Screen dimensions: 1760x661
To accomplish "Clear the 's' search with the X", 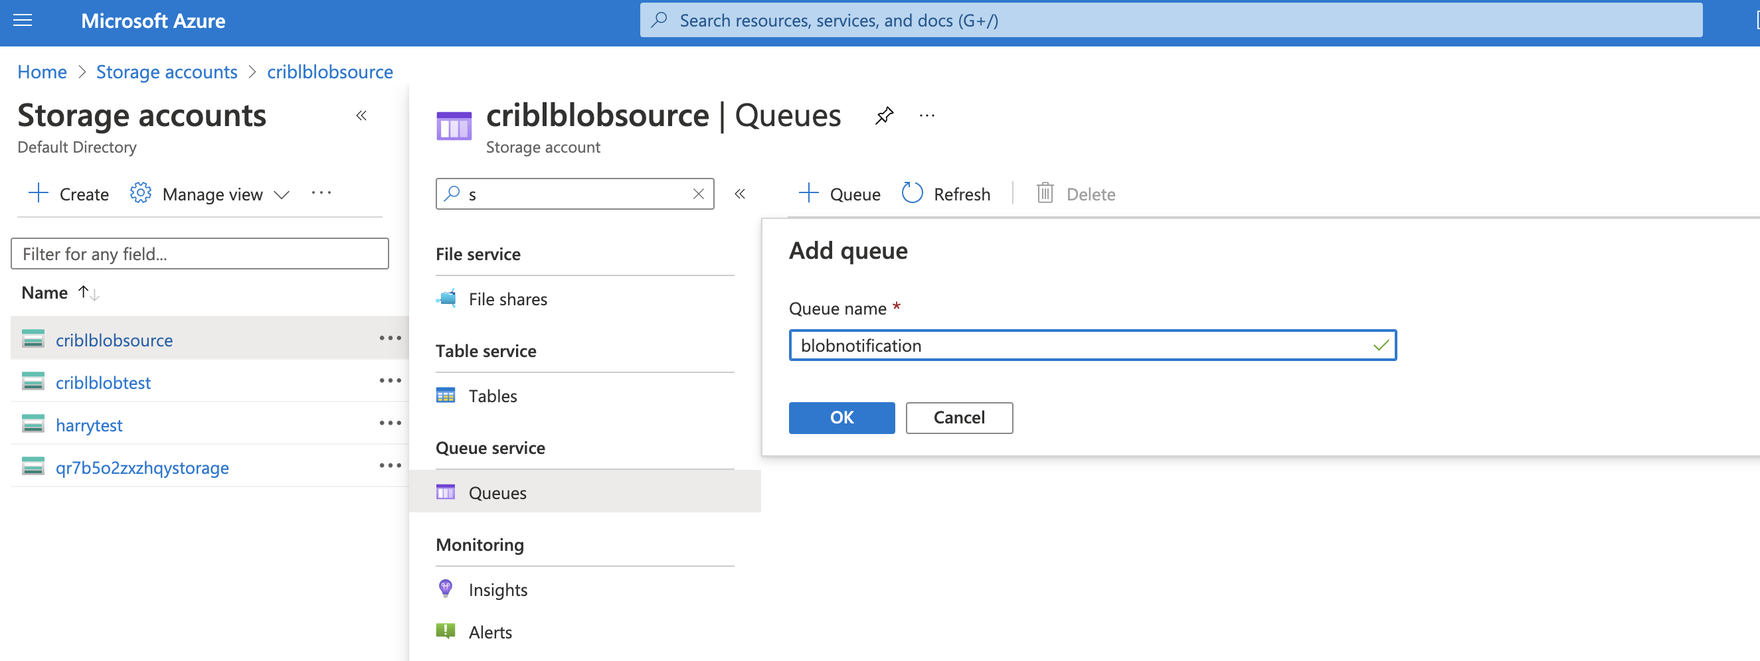I will (x=697, y=194).
